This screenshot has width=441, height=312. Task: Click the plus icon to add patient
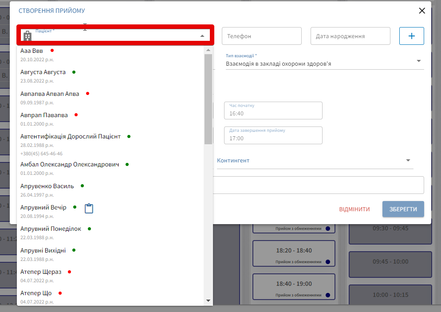tap(411, 36)
